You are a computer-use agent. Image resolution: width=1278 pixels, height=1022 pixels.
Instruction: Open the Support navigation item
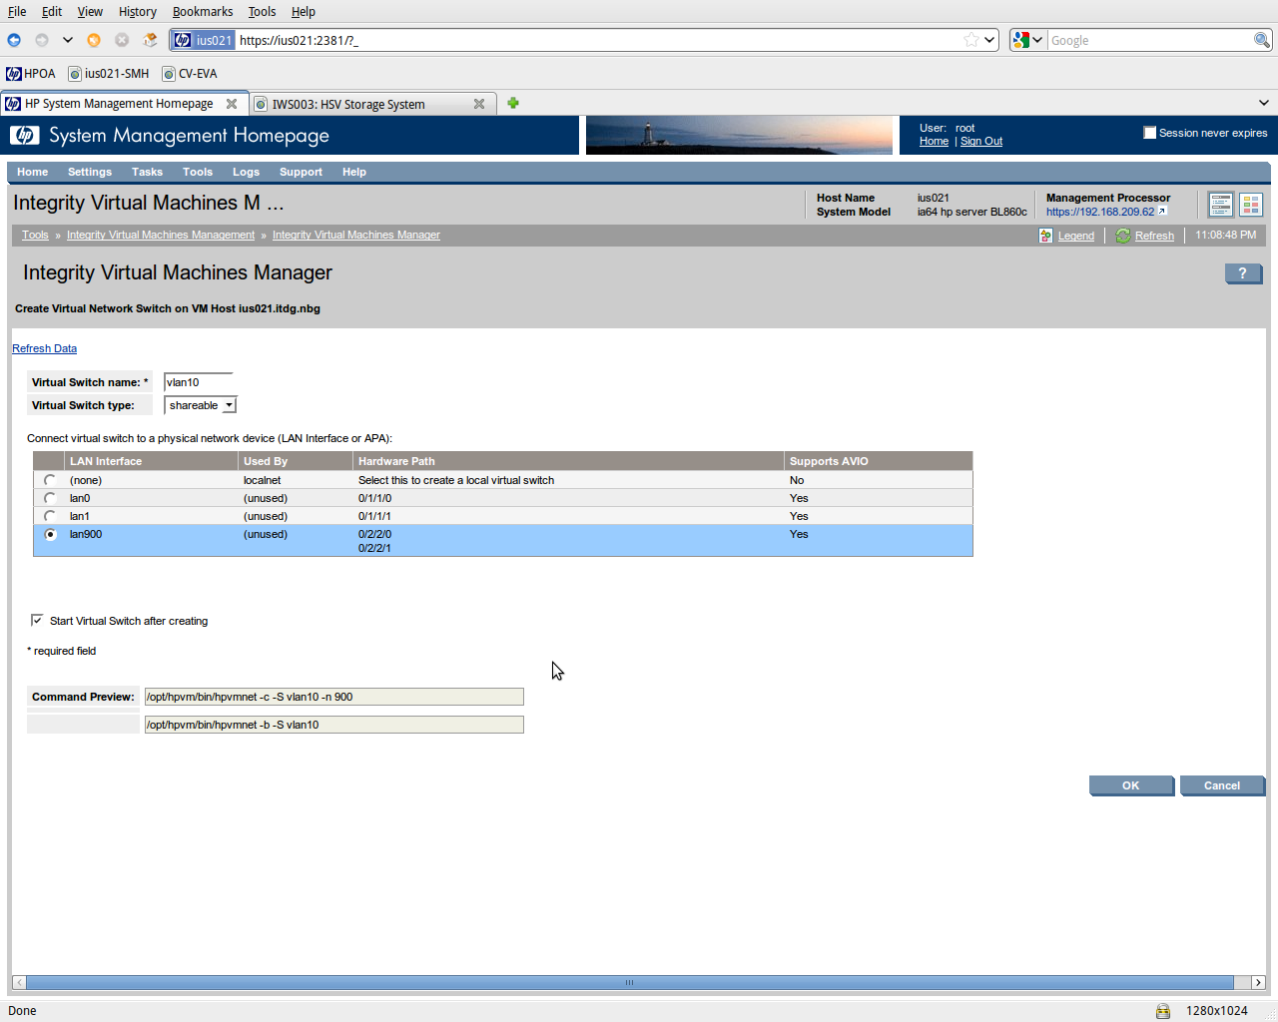(x=301, y=172)
